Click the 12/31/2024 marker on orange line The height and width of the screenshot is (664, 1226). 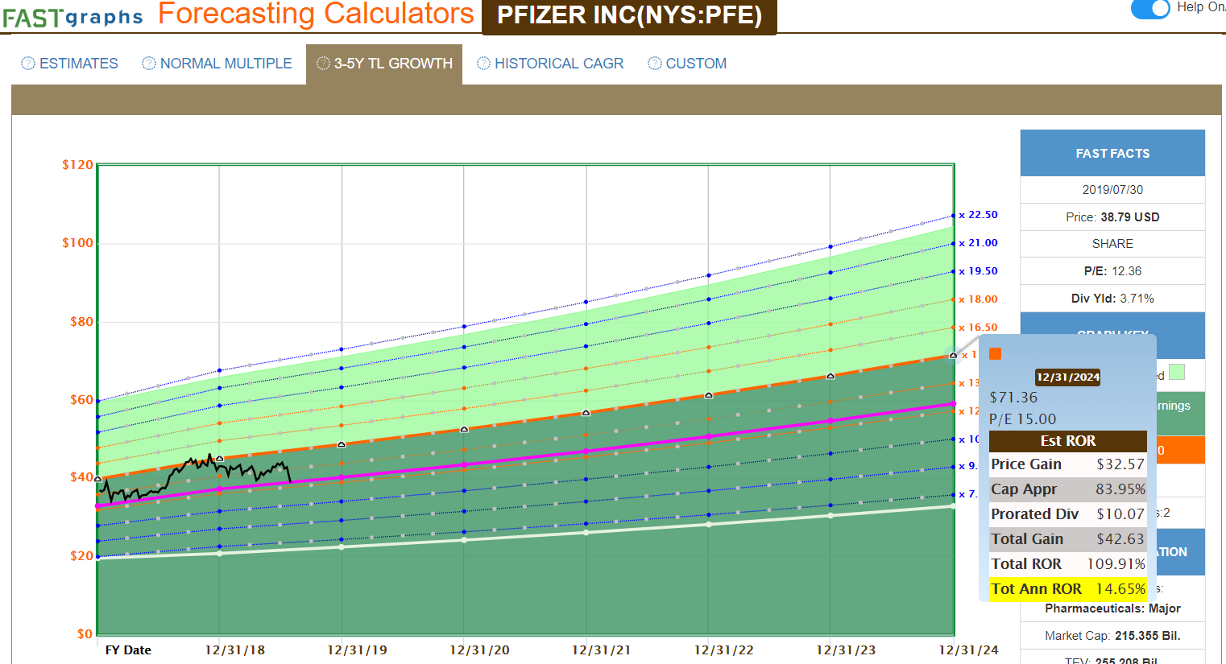(954, 355)
